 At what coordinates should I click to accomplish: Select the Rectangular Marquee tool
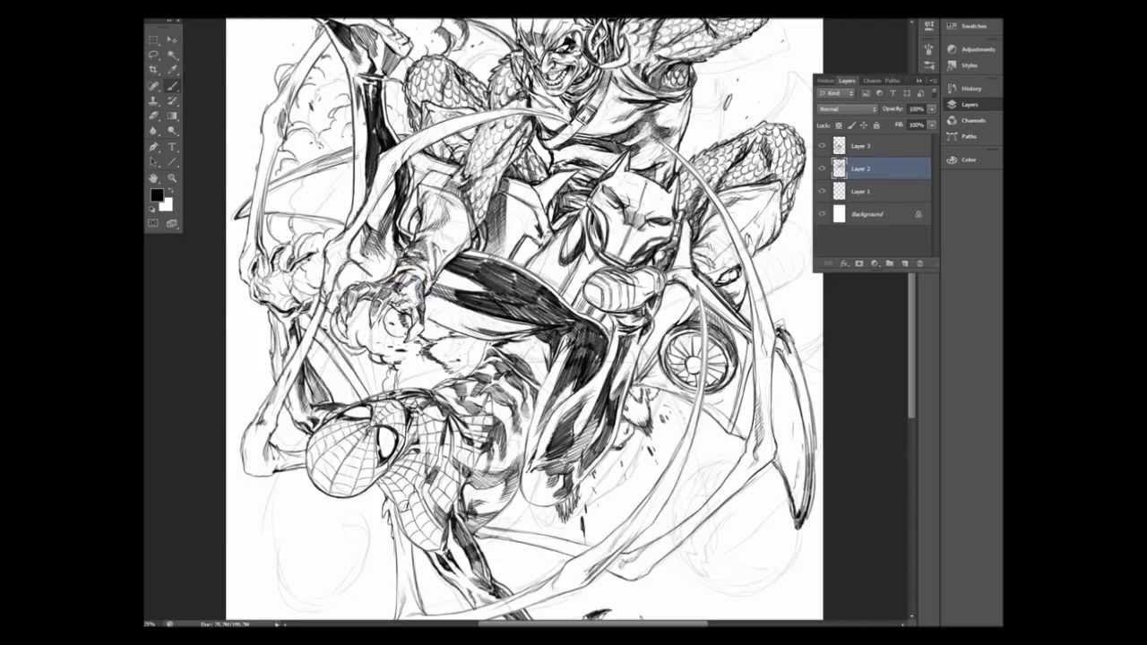(153, 39)
